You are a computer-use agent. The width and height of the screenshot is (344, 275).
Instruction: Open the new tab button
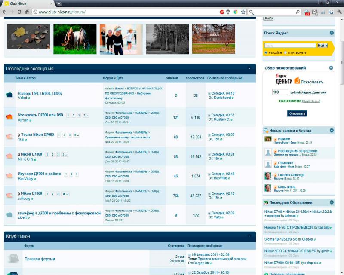[x=59, y=3]
